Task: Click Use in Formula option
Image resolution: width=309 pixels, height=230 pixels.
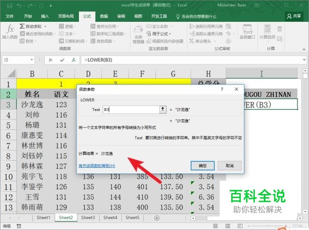Action: click(x=159, y=34)
